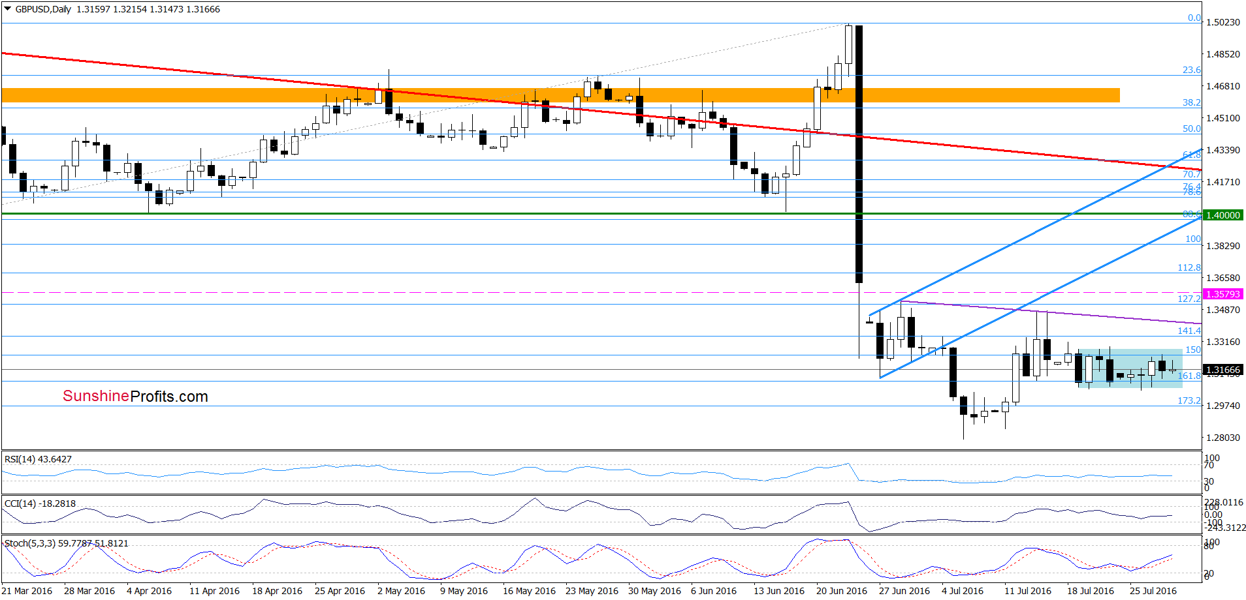This screenshot has width=1246, height=600.
Task: Select the large black post-20 Jun candlestick
Action: click(x=859, y=154)
